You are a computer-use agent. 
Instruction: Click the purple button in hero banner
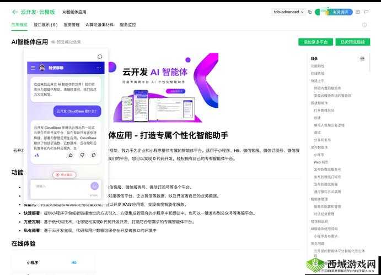coord(176,91)
